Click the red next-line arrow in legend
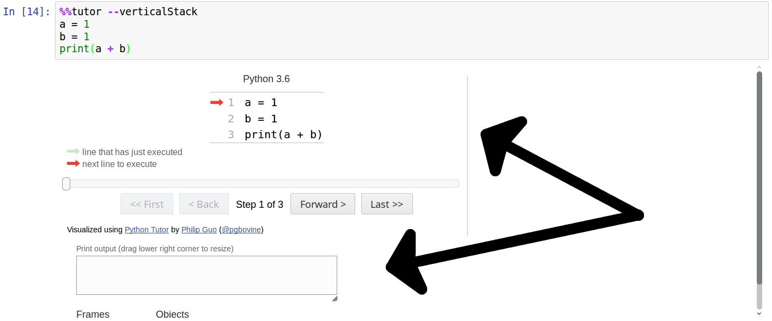Screen dimensions: 772x321 (x=73, y=164)
